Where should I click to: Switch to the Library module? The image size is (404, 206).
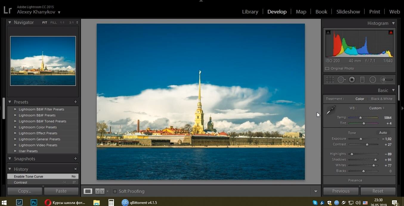click(250, 12)
